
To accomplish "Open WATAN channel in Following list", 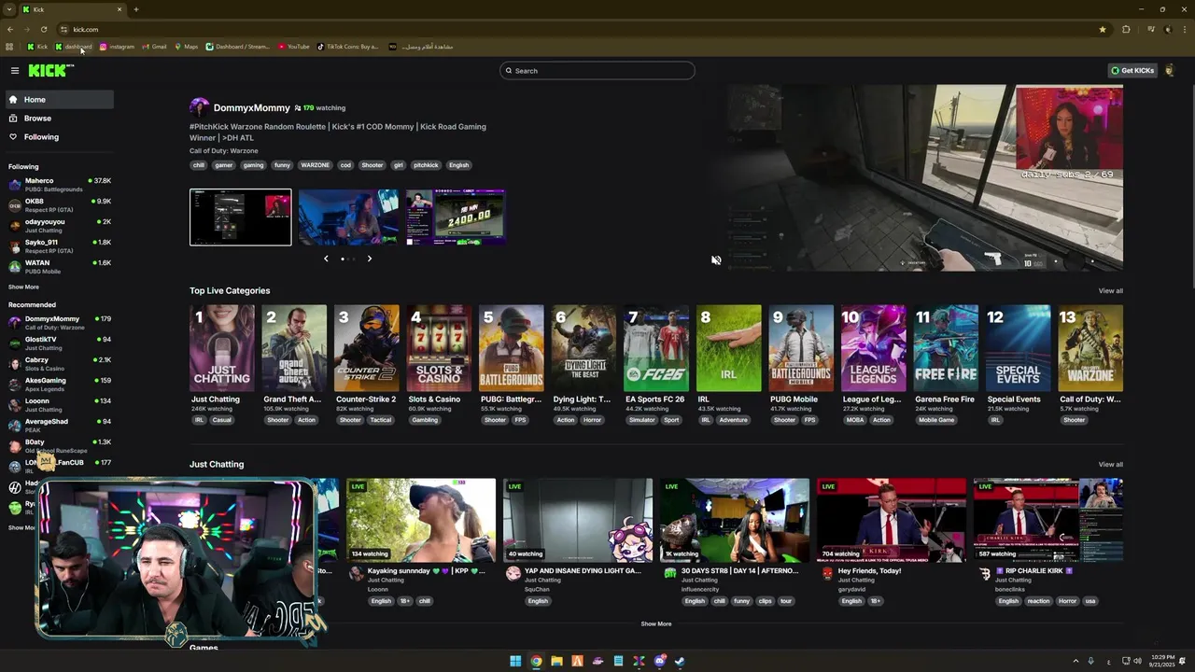I will tap(59, 267).
